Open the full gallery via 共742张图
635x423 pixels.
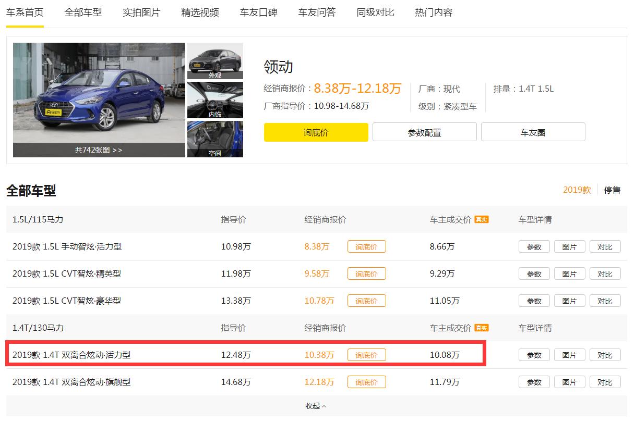(99, 151)
